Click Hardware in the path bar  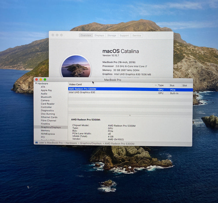pyautogui.click(x=71, y=143)
